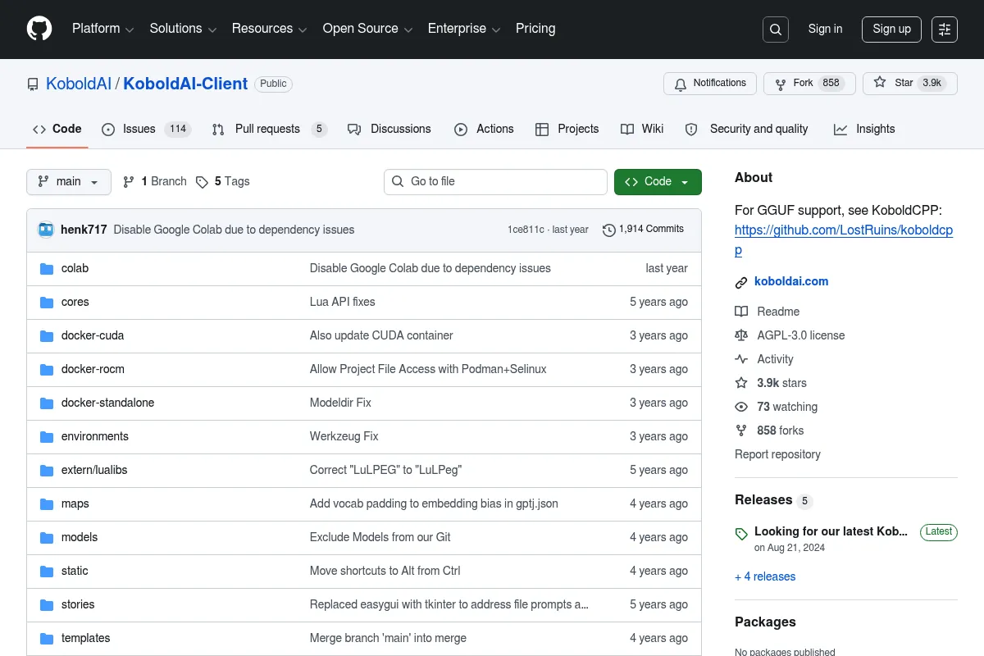Open the docker-cuda folder icon

click(47, 335)
